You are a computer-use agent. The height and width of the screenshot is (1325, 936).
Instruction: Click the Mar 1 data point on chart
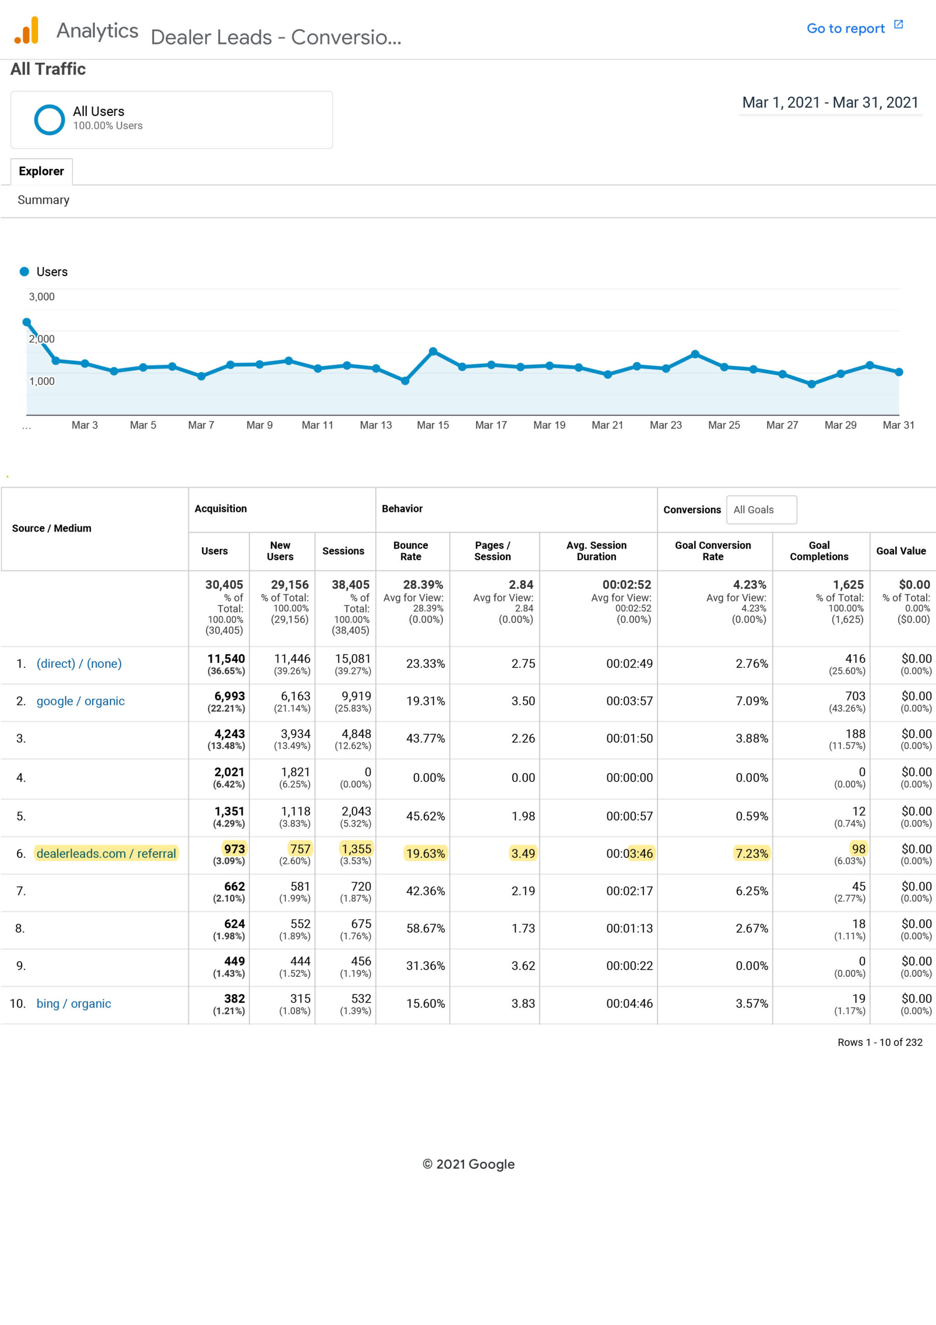(x=26, y=322)
